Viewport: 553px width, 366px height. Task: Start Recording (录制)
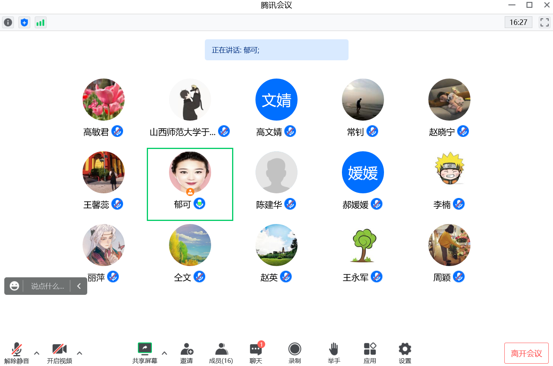pyautogui.click(x=295, y=353)
